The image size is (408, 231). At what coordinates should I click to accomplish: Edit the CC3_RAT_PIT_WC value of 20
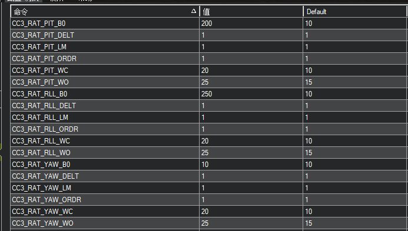click(x=251, y=71)
